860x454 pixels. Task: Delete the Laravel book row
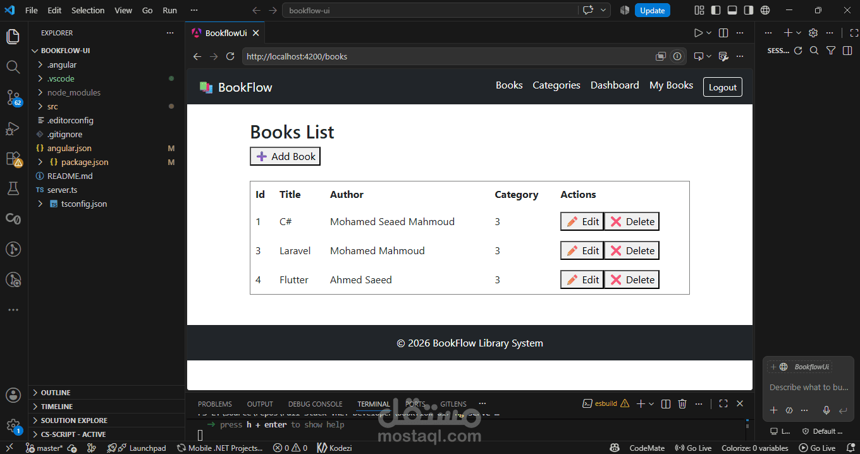[x=632, y=250]
